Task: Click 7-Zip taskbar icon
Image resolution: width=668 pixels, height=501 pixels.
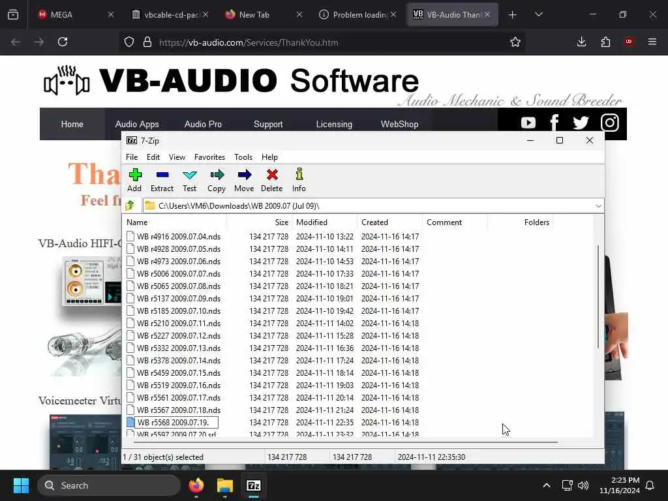Action: tap(254, 485)
